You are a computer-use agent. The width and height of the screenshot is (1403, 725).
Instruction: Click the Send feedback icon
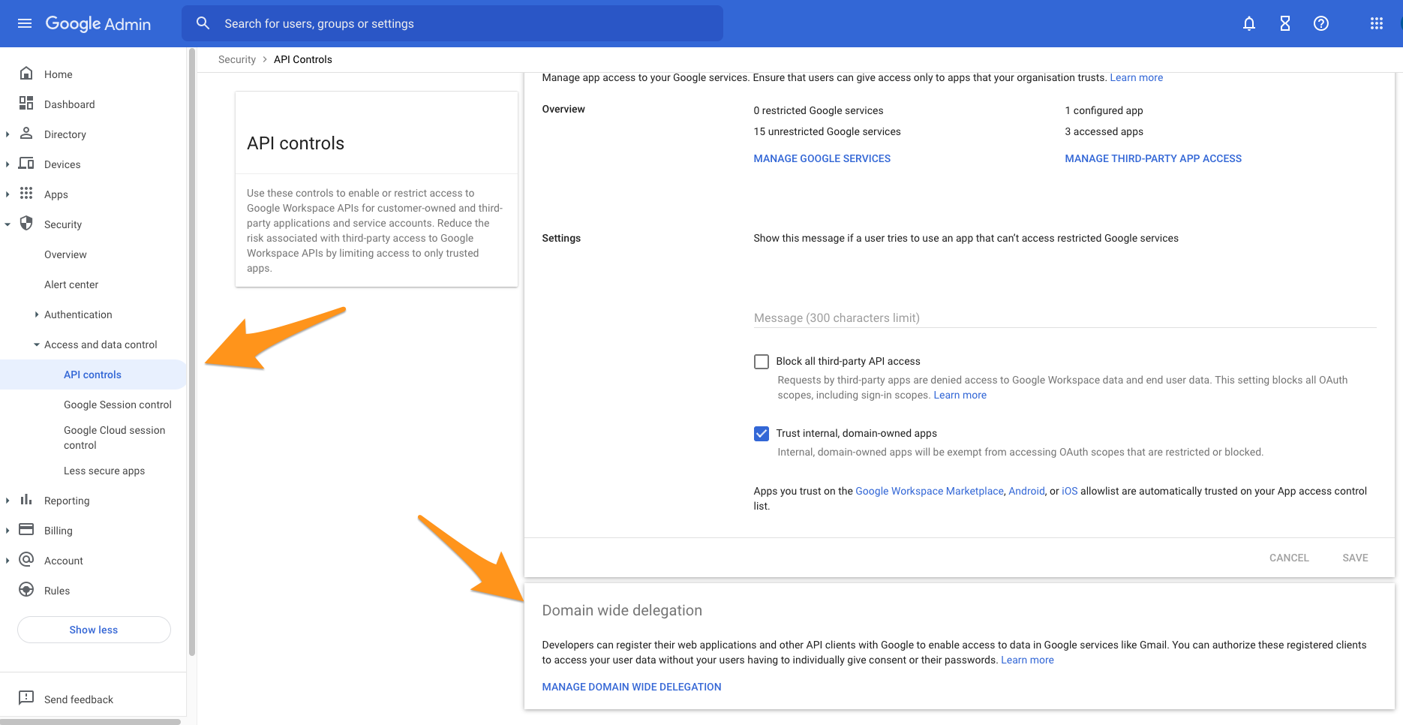coord(26,698)
